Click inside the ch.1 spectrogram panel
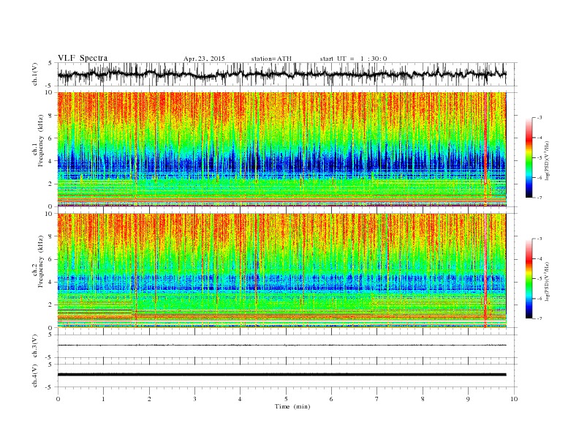 (x=281, y=149)
